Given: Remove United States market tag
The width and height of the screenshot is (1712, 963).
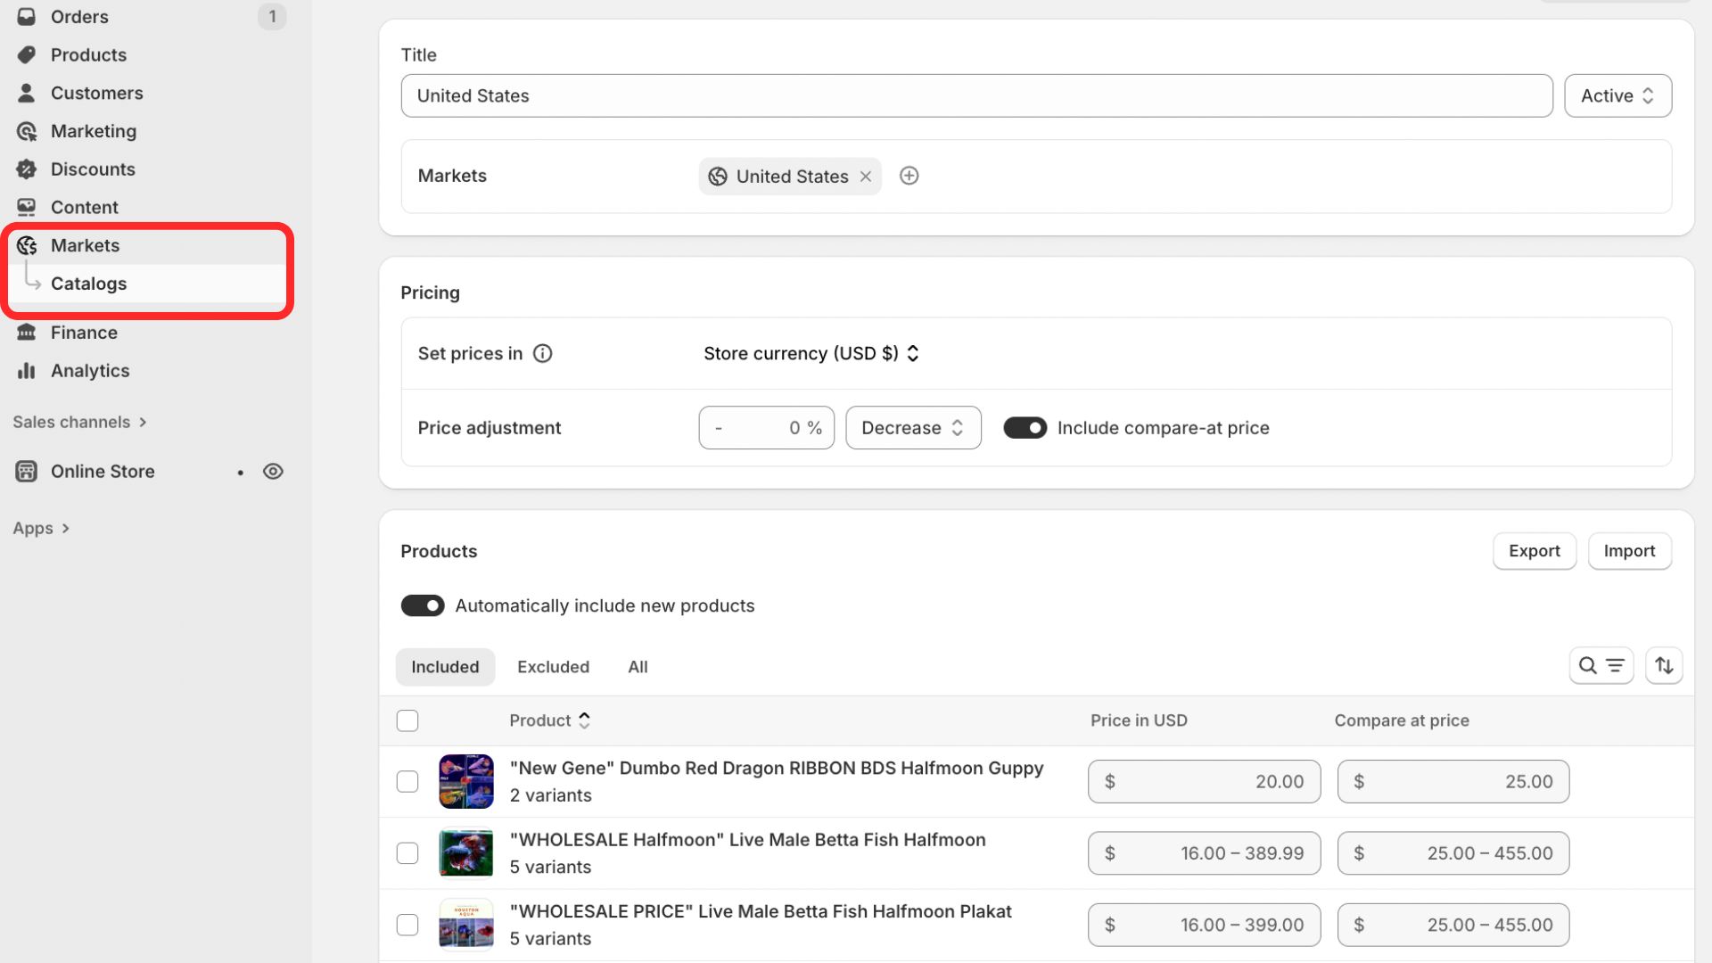Looking at the screenshot, I should pyautogui.click(x=865, y=177).
